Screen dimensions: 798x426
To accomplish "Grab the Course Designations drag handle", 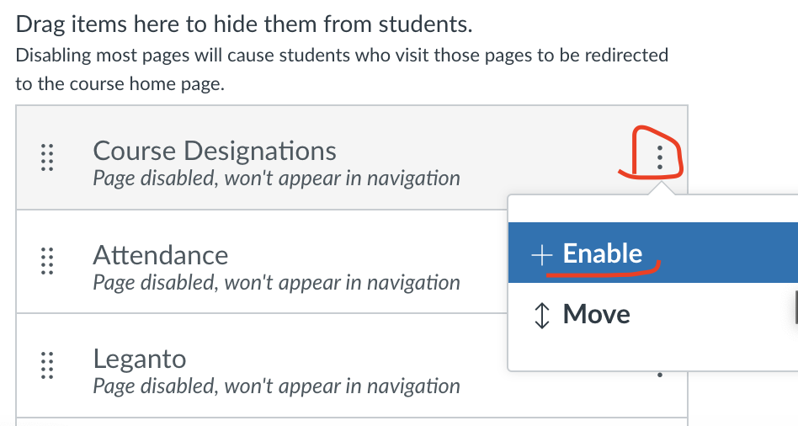I will [x=47, y=157].
